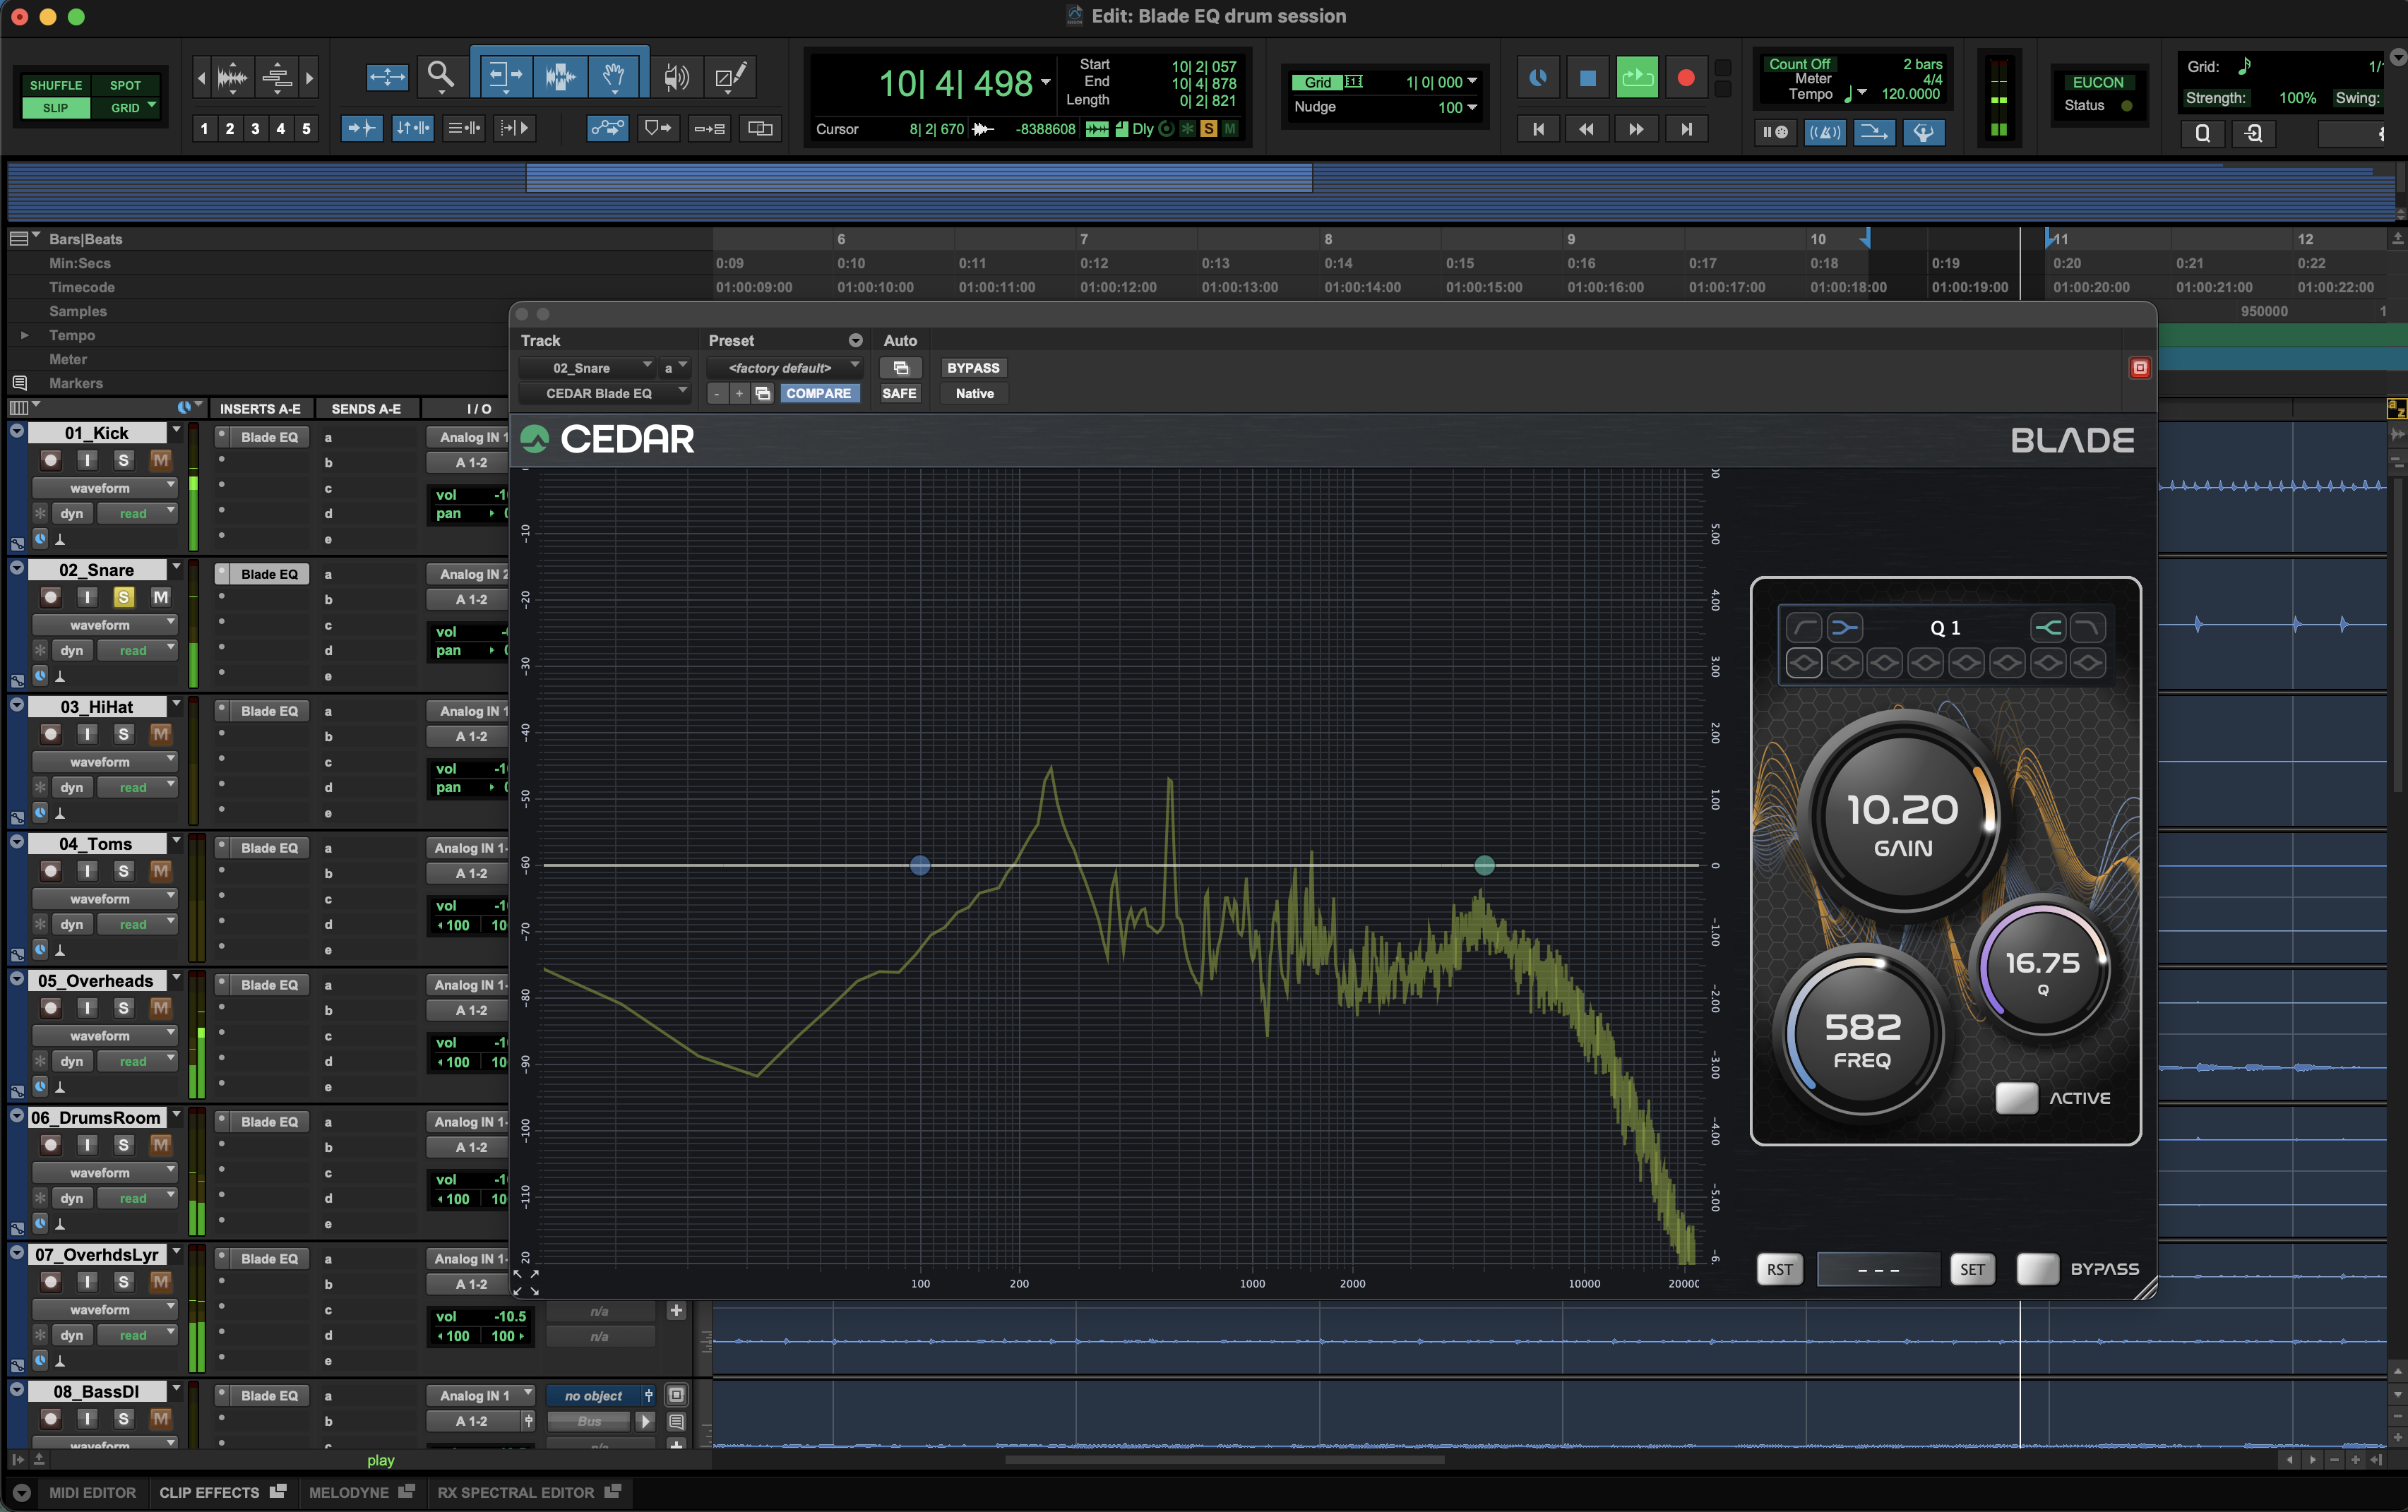
Task: Solo the 02_Snare track
Action: pyautogui.click(x=123, y=598)
